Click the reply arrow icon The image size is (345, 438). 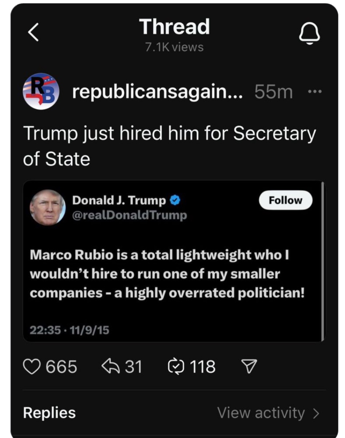pos(110,366)
